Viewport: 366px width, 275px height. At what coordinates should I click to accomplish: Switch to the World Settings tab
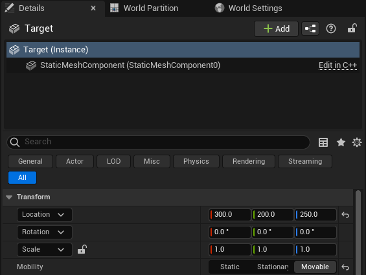(248, 8)
